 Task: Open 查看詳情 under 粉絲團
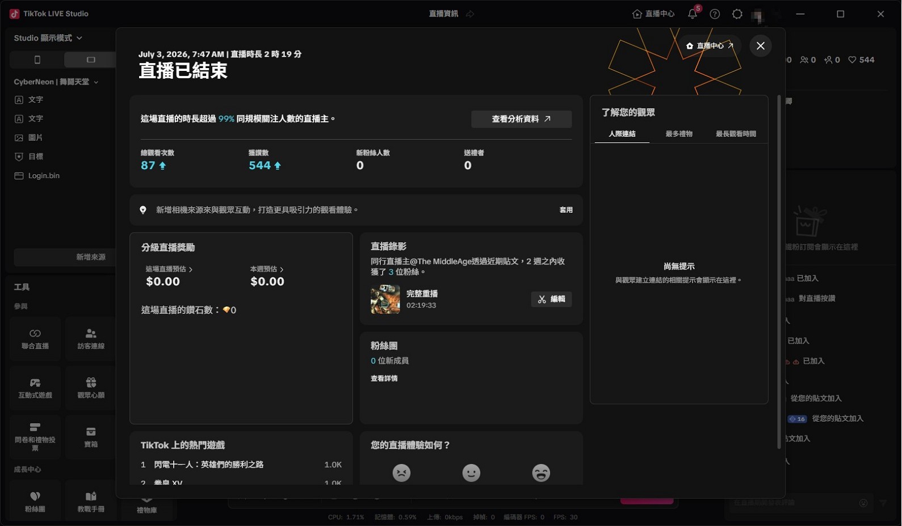[x=384, y=378]
